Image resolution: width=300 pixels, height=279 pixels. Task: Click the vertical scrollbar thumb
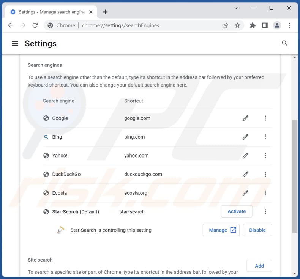(294, 176)
